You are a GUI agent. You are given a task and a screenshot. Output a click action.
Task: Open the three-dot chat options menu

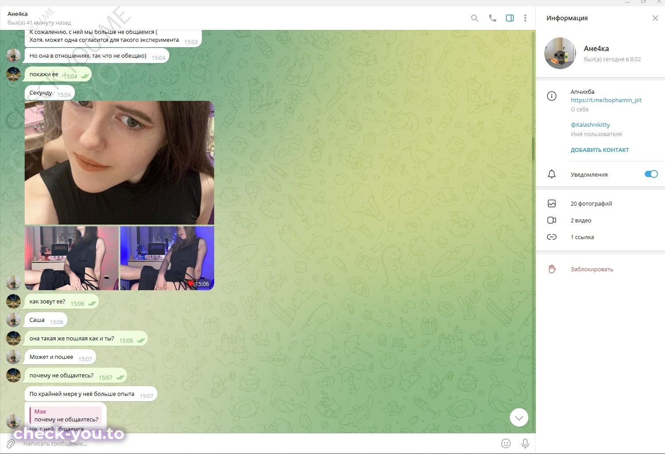[525, 18]
